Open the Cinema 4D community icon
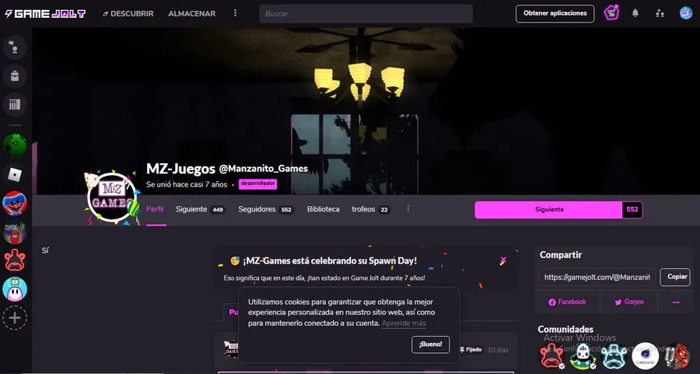The height and width of the screenshot is (374, 700). point(645,355)
